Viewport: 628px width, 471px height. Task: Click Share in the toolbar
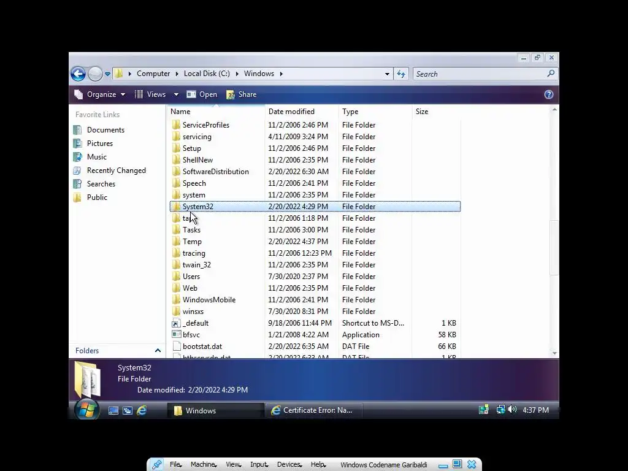click(241, 94)
